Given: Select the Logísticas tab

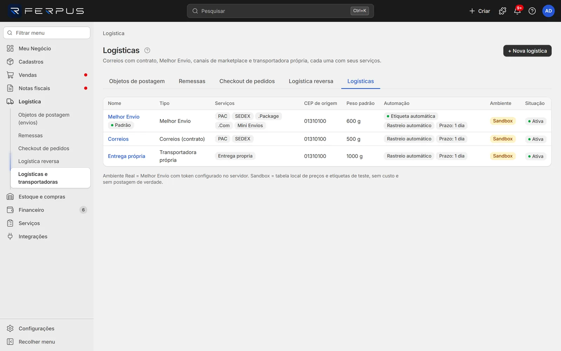Looking at the screenshot, I should pyautogui.click(x=360, y=81).
